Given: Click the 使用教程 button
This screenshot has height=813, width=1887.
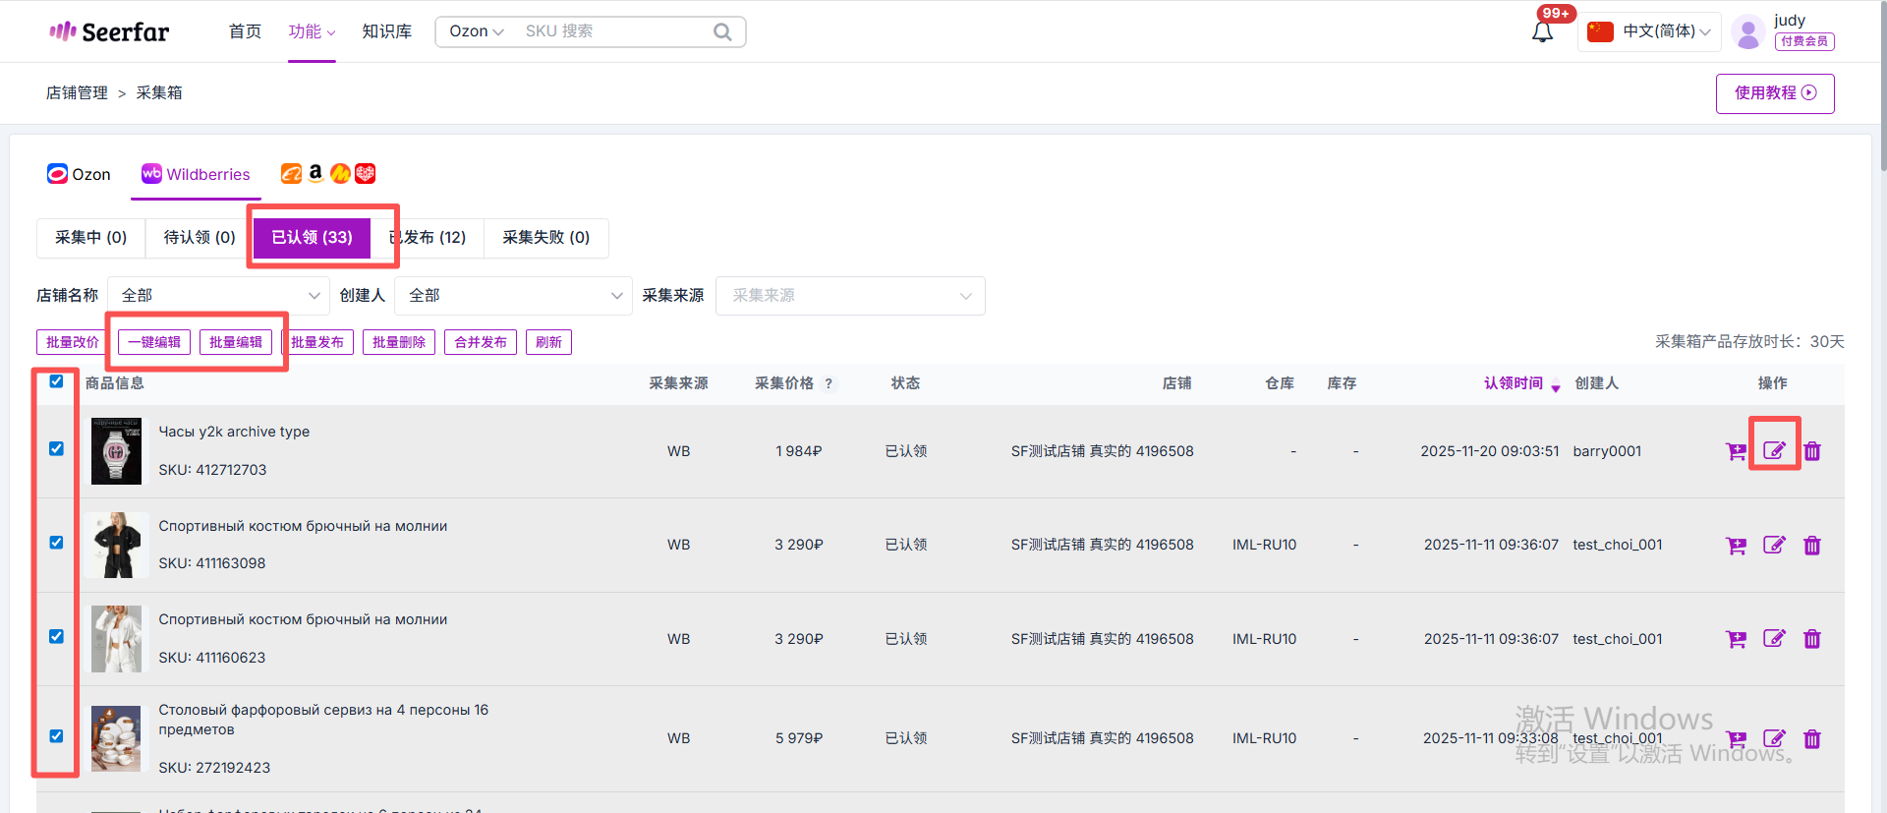Looking at the screenshot, I should click(x=1774, y=93).
